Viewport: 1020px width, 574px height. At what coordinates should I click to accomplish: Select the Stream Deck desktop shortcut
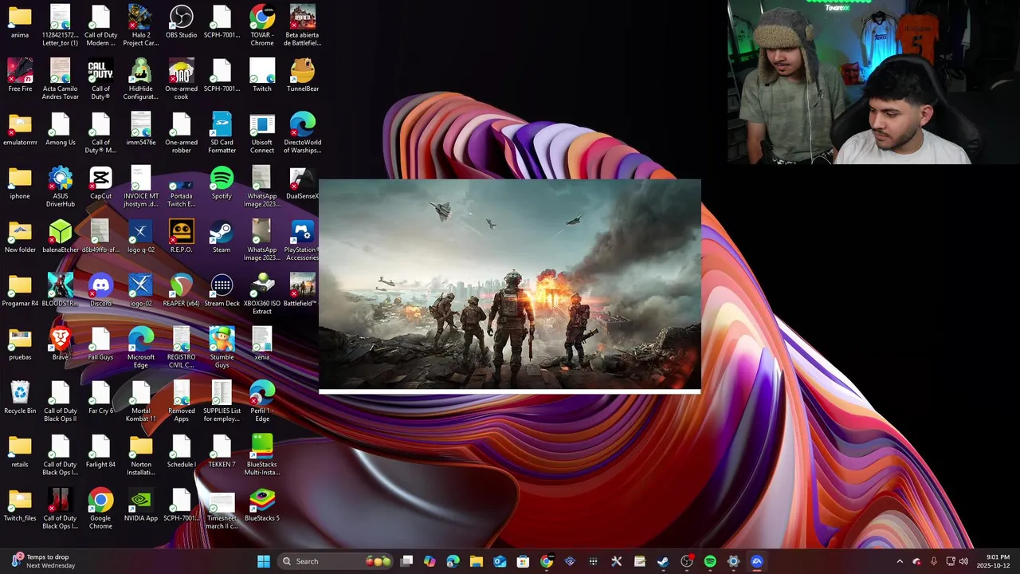pyautogui.click(x=222, y=290)
